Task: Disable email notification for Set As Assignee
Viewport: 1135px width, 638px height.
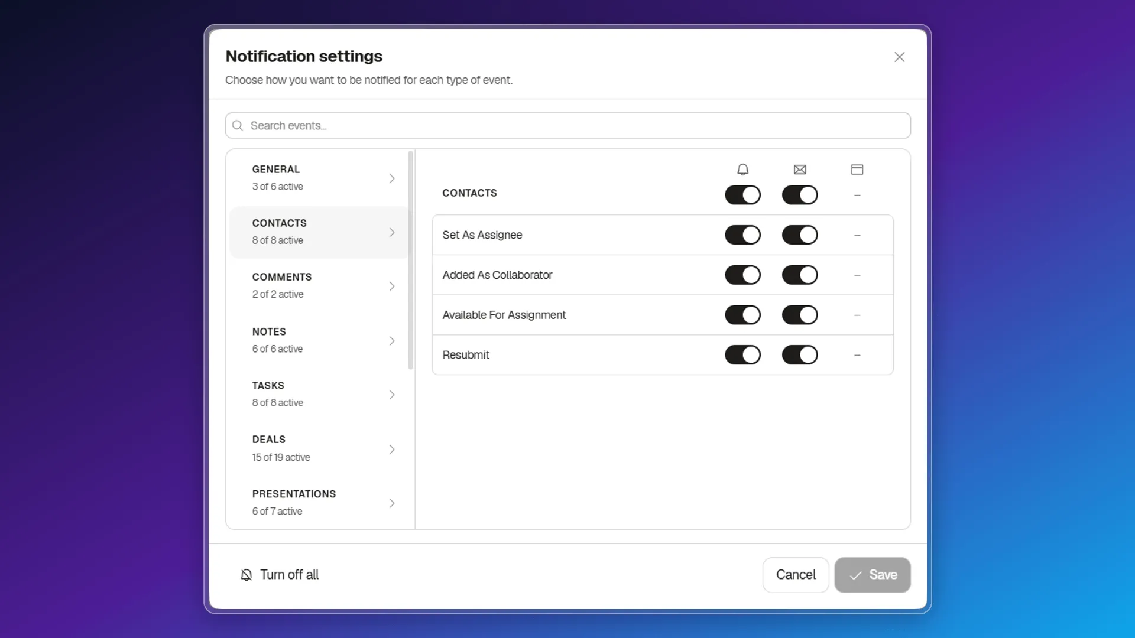Action: click(800, 235)
